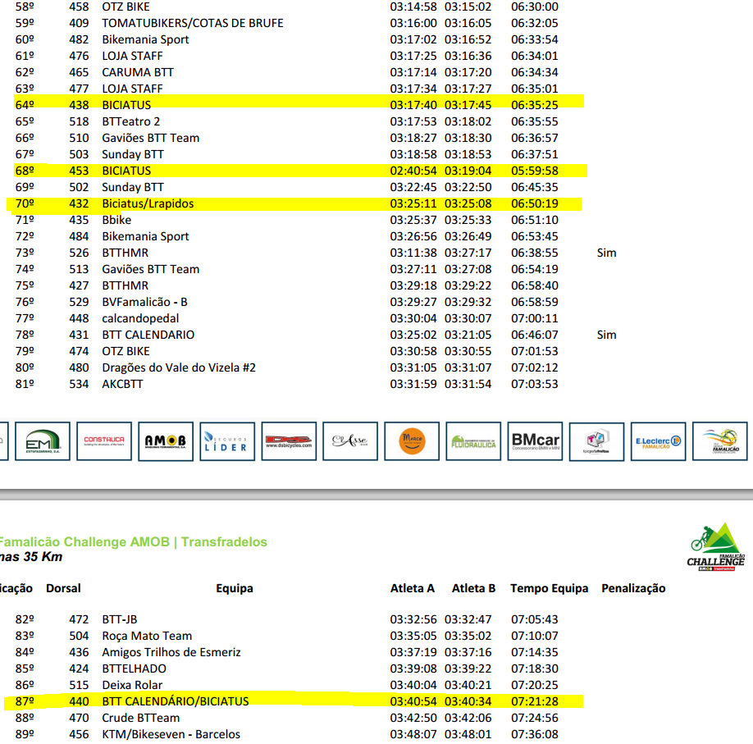Click the Classe sponsor logo

coord(350,441)
